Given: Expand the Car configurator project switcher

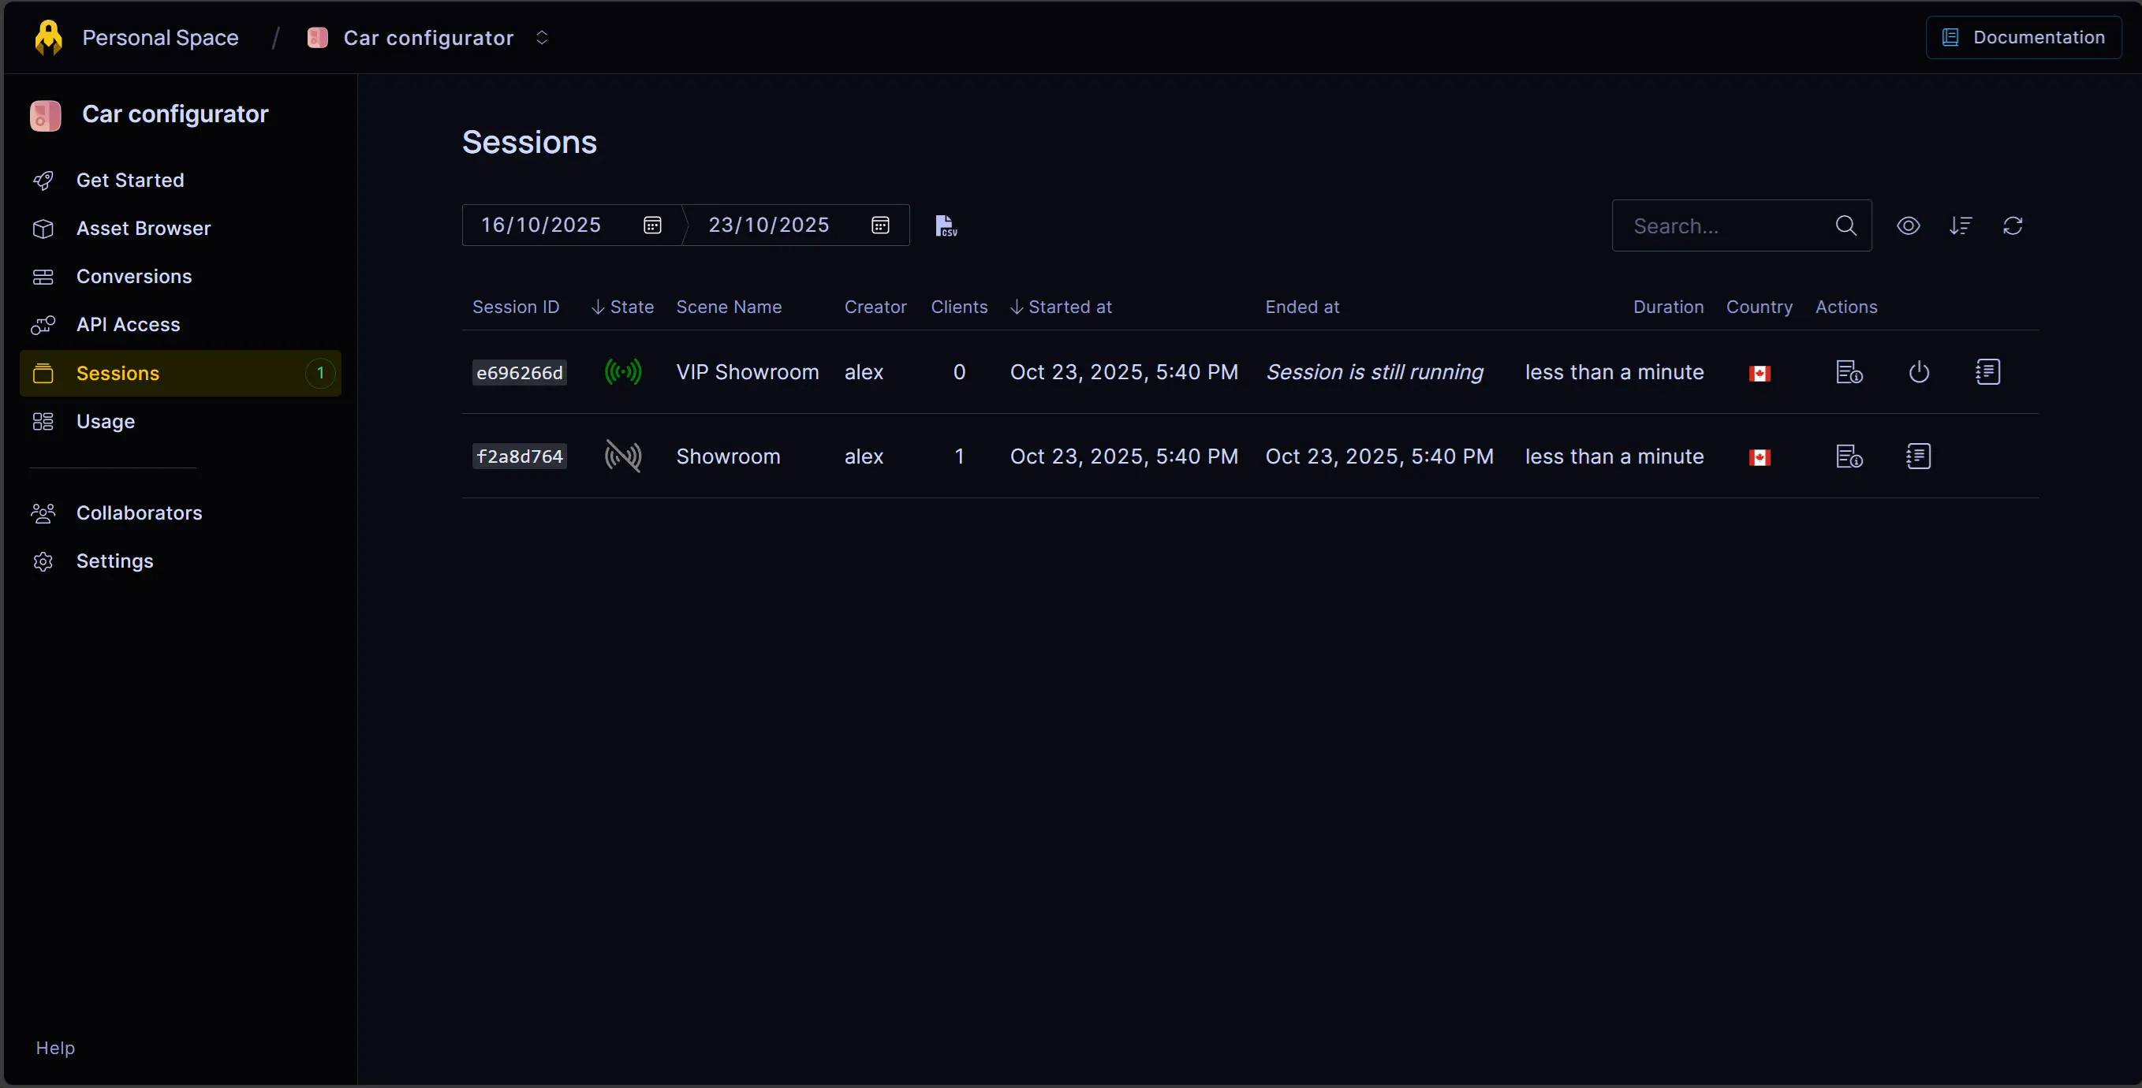Looking at the screenshot, I should 541,37.
